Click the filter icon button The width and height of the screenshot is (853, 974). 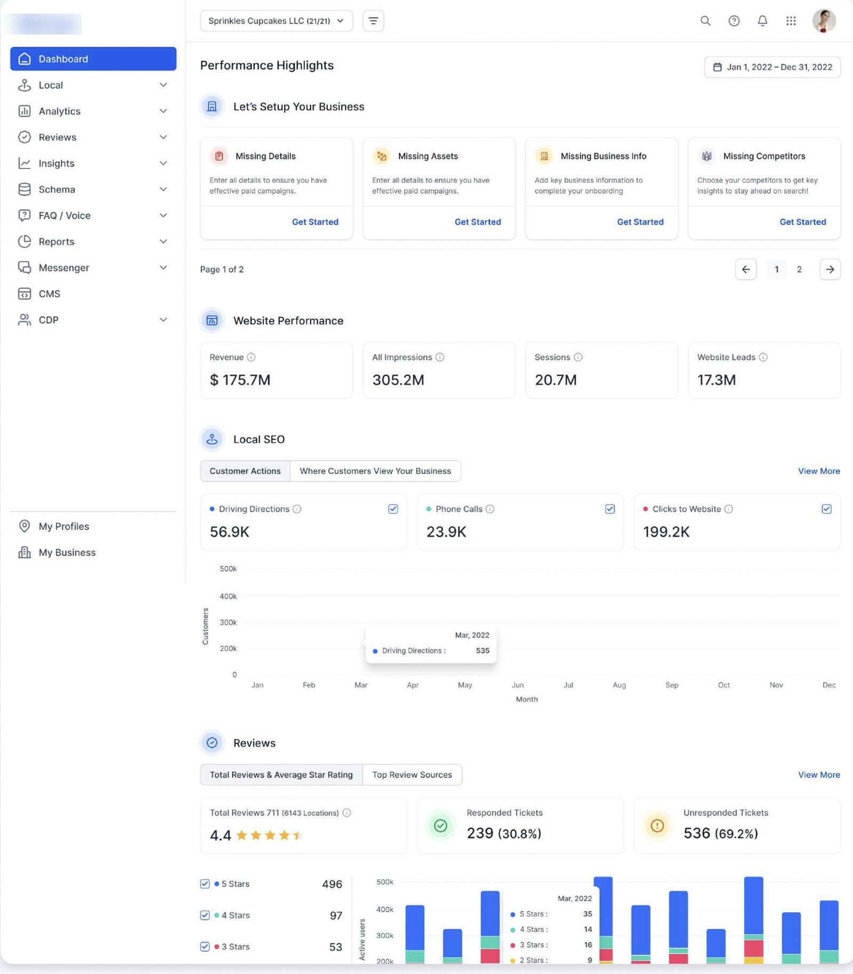point(373,21)
